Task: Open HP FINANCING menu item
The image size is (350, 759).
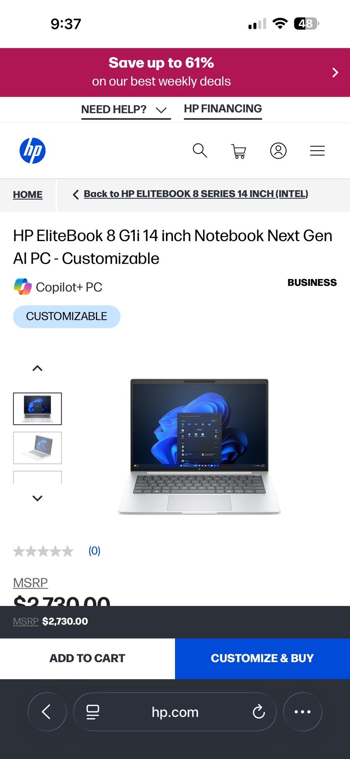Action: [x=223, y=109]
